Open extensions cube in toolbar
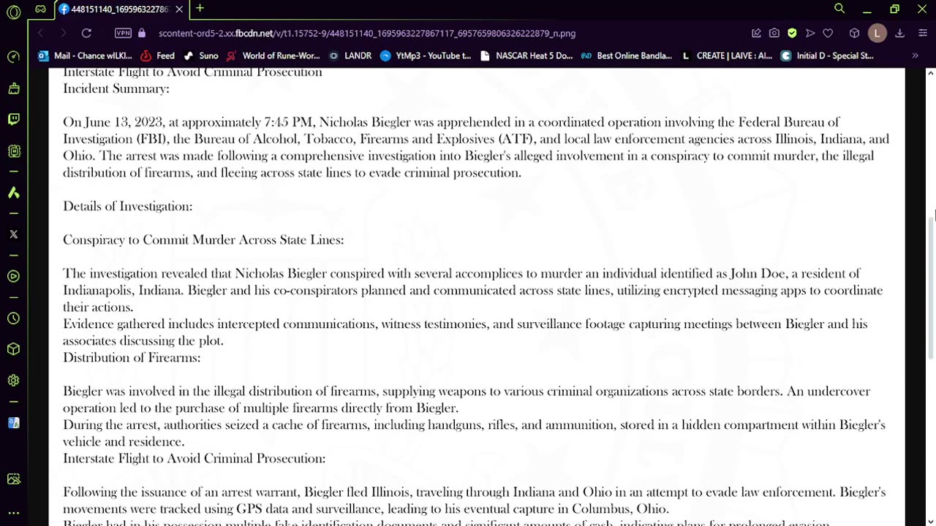Image resolution: width=936 pixels, height=526 pixels. [854, 33]
